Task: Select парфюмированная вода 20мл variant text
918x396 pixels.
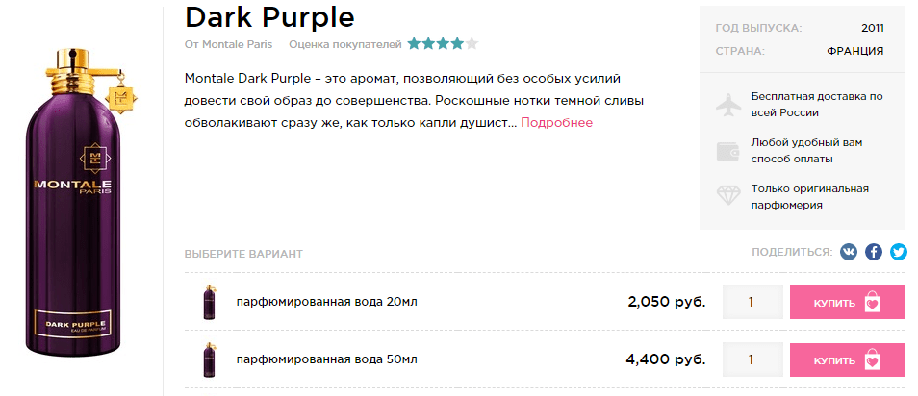Action: point(326,302)
